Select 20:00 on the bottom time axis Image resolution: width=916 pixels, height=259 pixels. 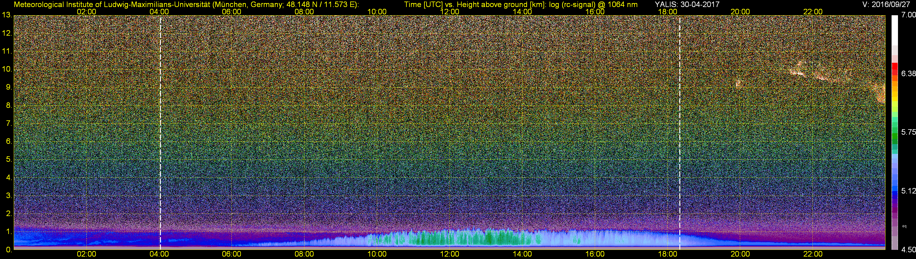740,254
